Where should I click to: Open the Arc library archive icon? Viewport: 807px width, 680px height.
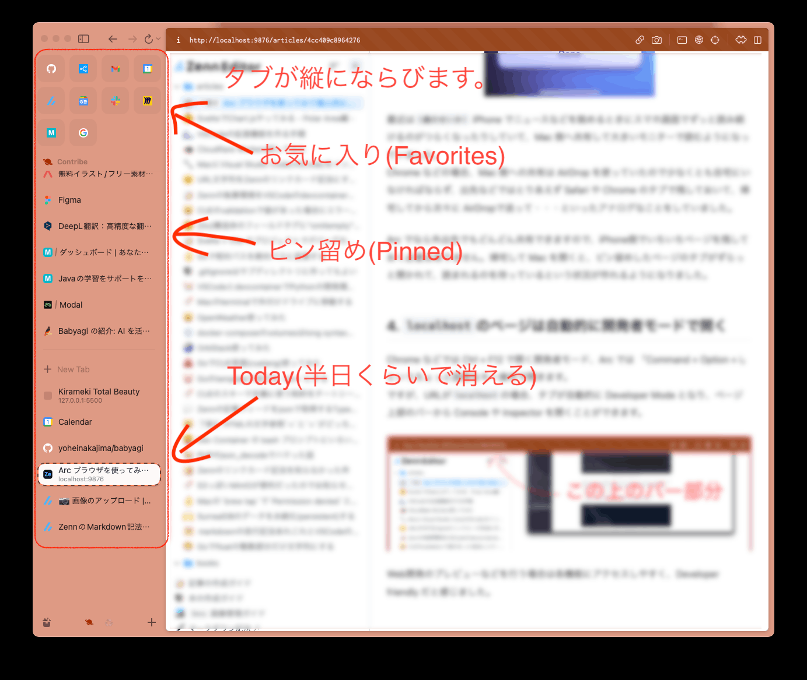coord(47,622)
